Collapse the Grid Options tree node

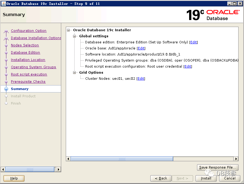click(x=75, y=72)
